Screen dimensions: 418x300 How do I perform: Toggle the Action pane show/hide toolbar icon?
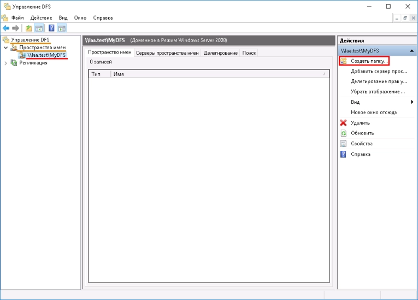62,28
